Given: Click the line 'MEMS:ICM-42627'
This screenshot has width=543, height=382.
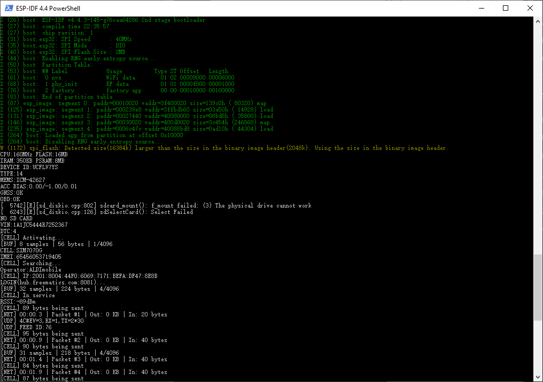Looking at the screenshot, I should [23, 180].
